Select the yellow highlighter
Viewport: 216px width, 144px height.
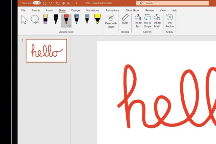pos(98,19)
